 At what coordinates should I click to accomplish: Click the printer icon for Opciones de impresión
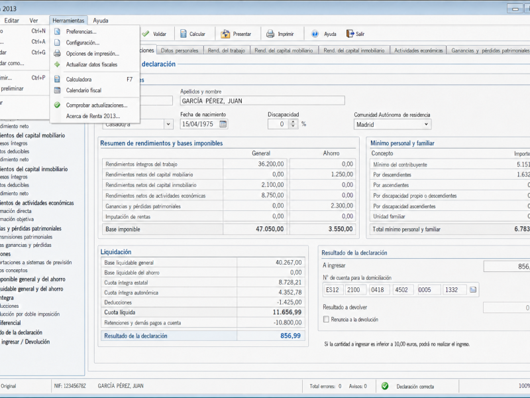58,54
